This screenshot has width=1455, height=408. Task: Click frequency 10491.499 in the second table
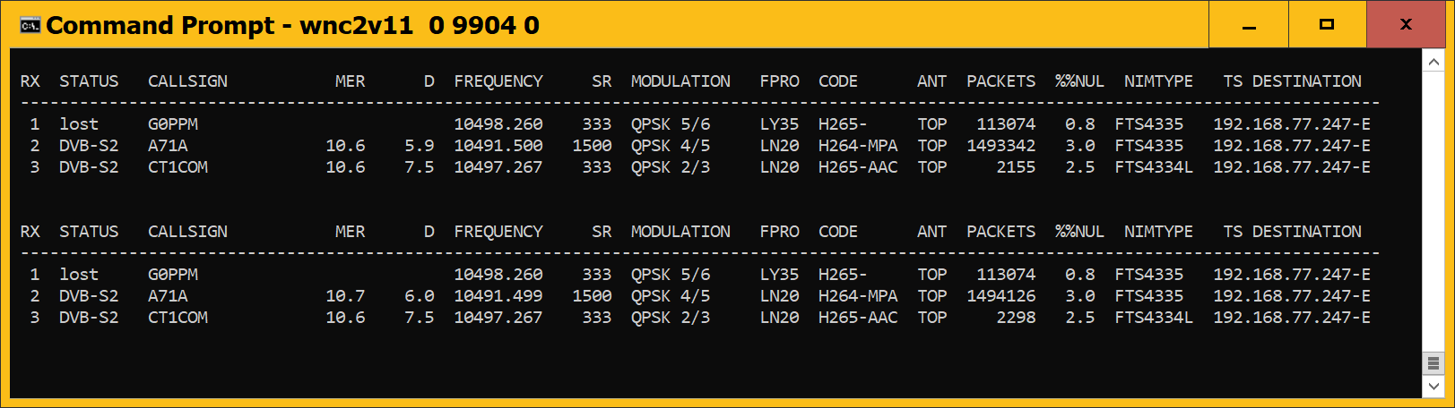pyautogui.click(x=498, y=296)
